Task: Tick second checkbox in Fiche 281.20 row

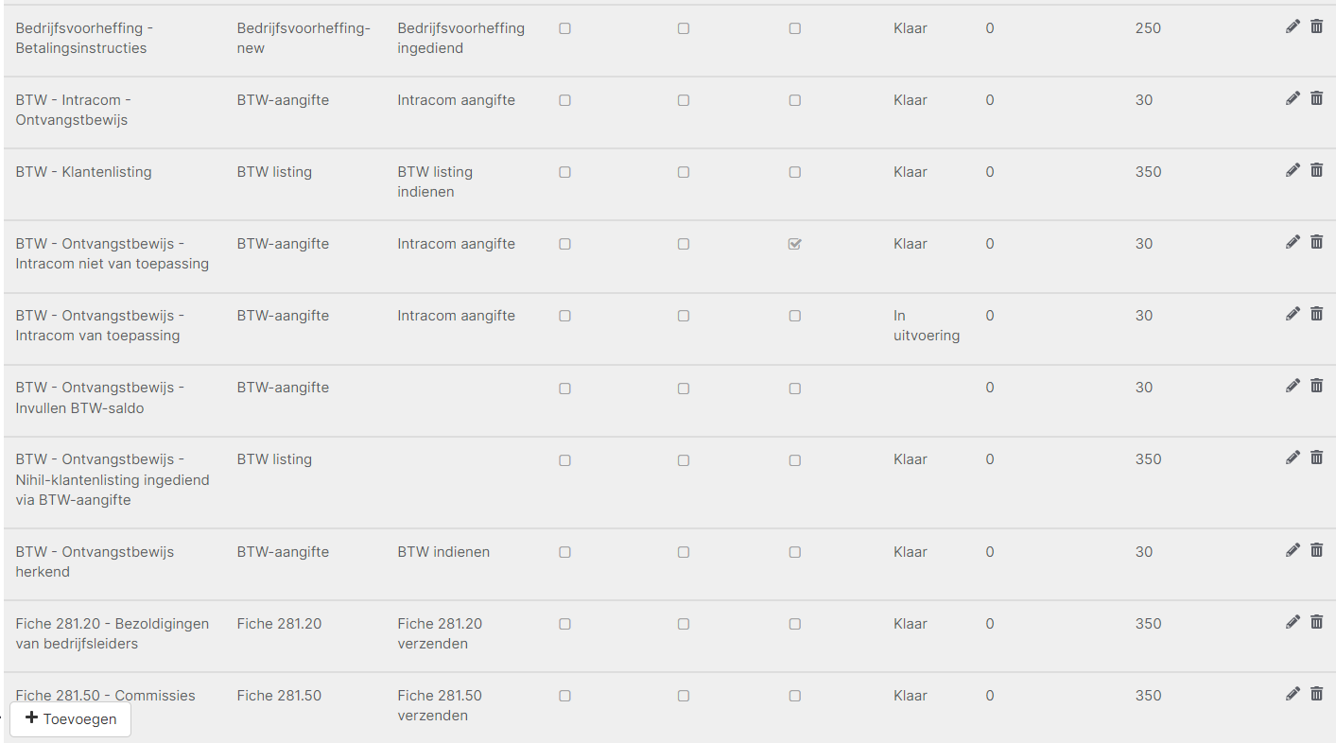Action: coord(683,624)
